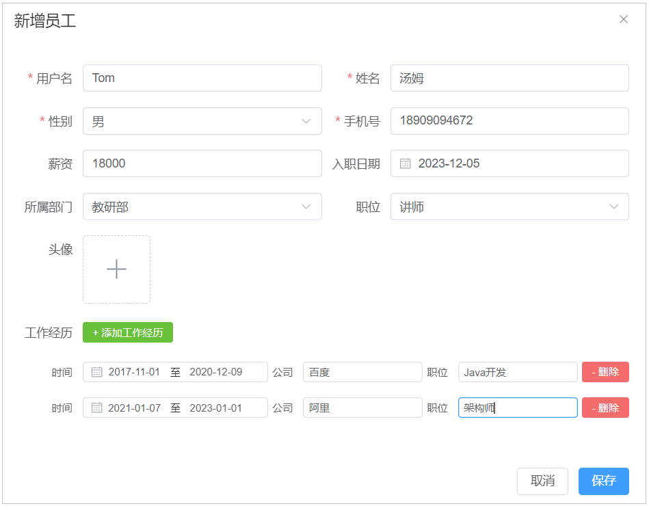This screenshot has width=649, height=506.
Task: Delete the 阿里 work experience row
Action: [605, 408]
